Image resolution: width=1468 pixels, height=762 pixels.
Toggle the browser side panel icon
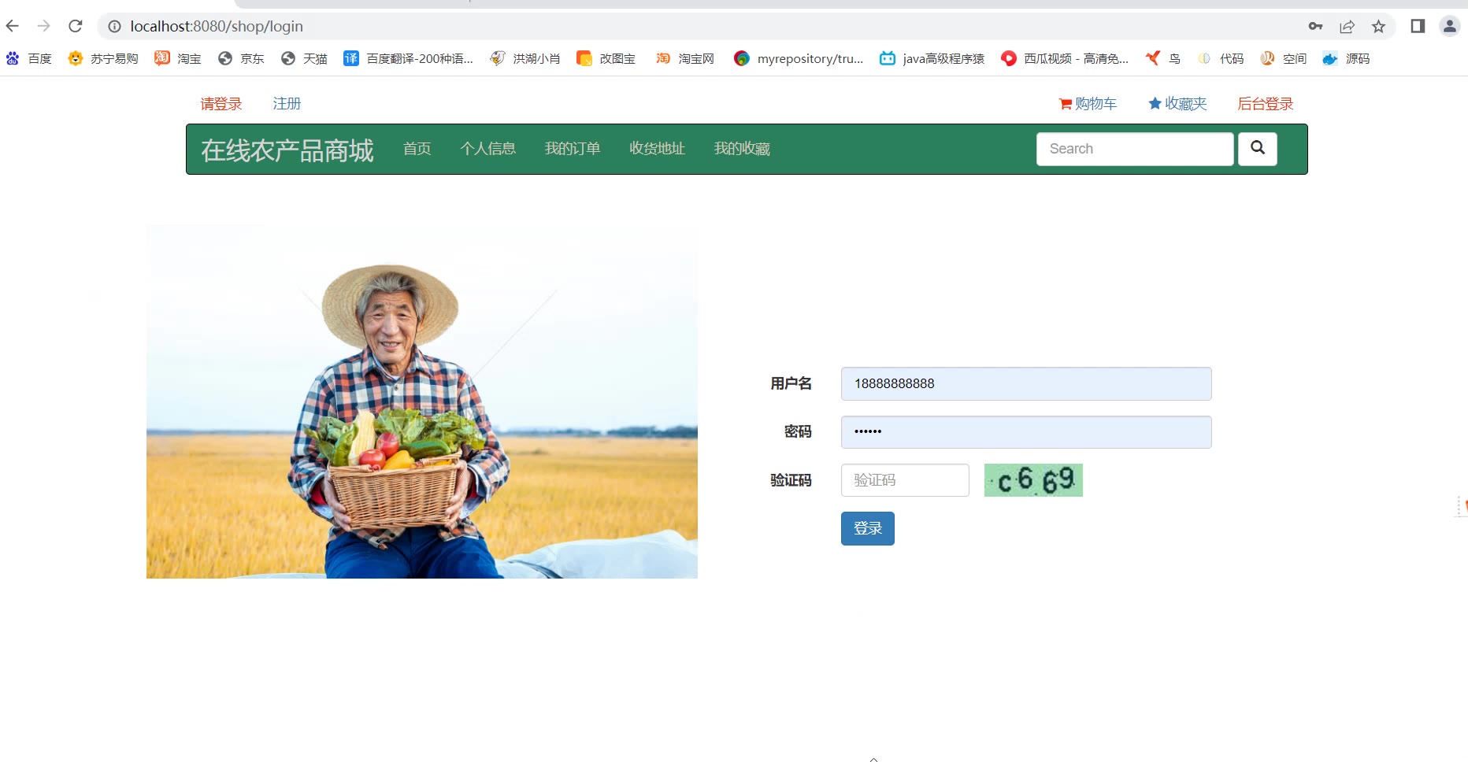(x=1418, y=26)
